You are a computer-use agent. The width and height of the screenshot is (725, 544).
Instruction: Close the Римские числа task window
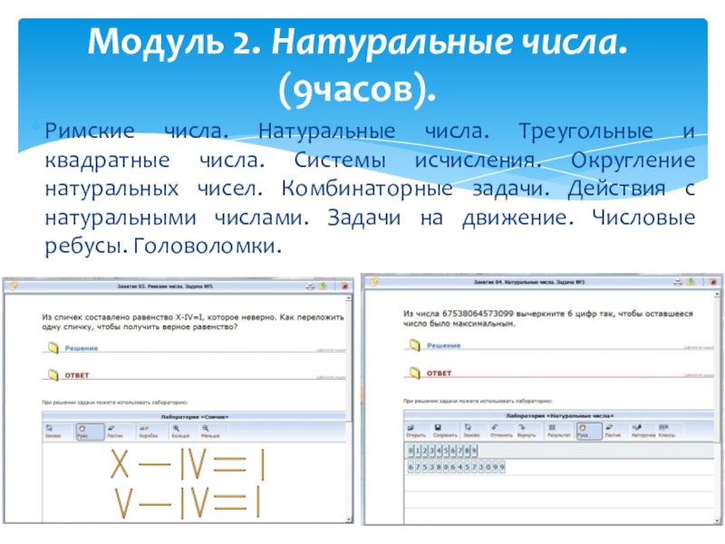[344, 287]
